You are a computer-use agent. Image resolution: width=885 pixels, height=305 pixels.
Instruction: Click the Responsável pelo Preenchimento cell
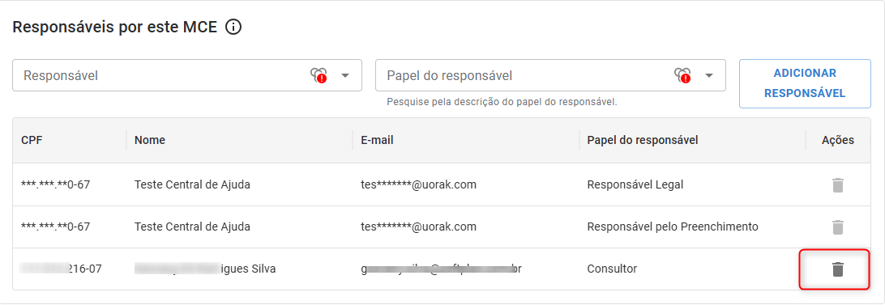click(x=672, y=227)
